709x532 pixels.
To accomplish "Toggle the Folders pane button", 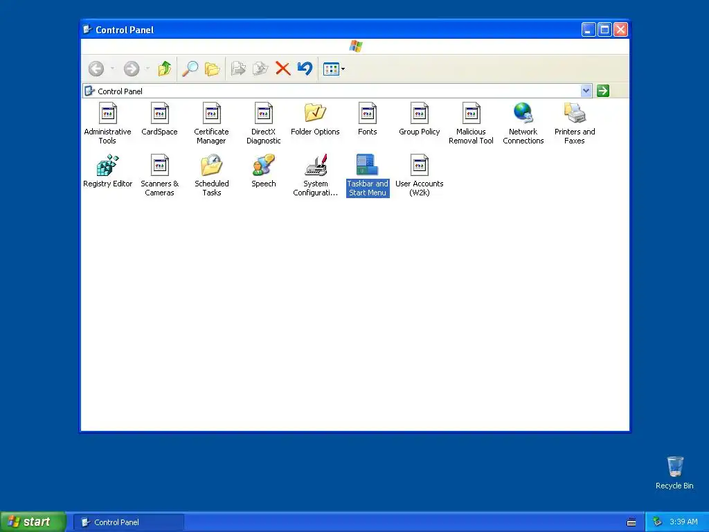I will click(212, 69).
